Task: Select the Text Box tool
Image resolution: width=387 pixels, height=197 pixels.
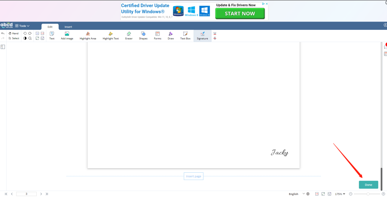Action: click(185, 36)
